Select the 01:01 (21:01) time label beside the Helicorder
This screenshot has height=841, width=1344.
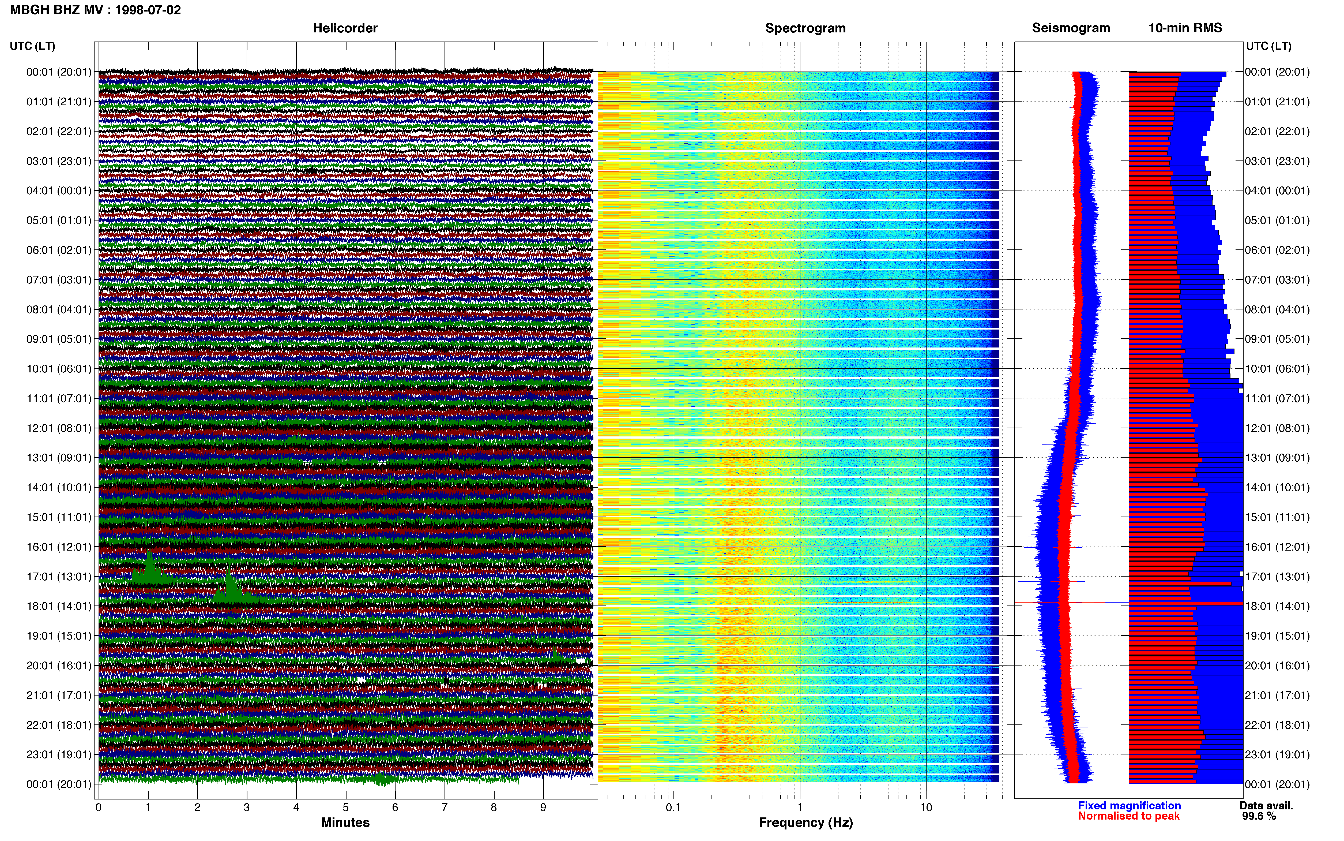click(59, 102)
